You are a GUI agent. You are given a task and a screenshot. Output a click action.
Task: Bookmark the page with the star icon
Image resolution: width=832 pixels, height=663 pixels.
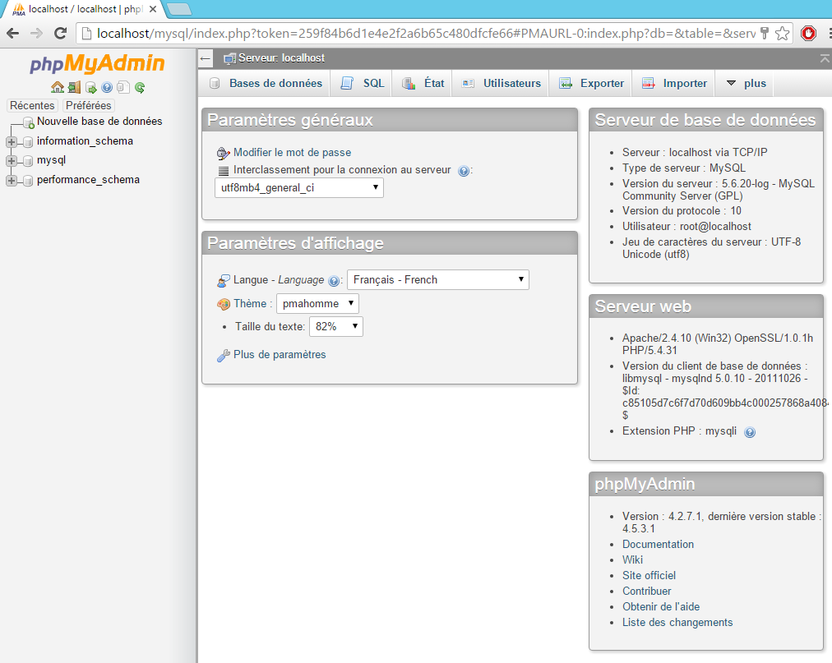782,34
